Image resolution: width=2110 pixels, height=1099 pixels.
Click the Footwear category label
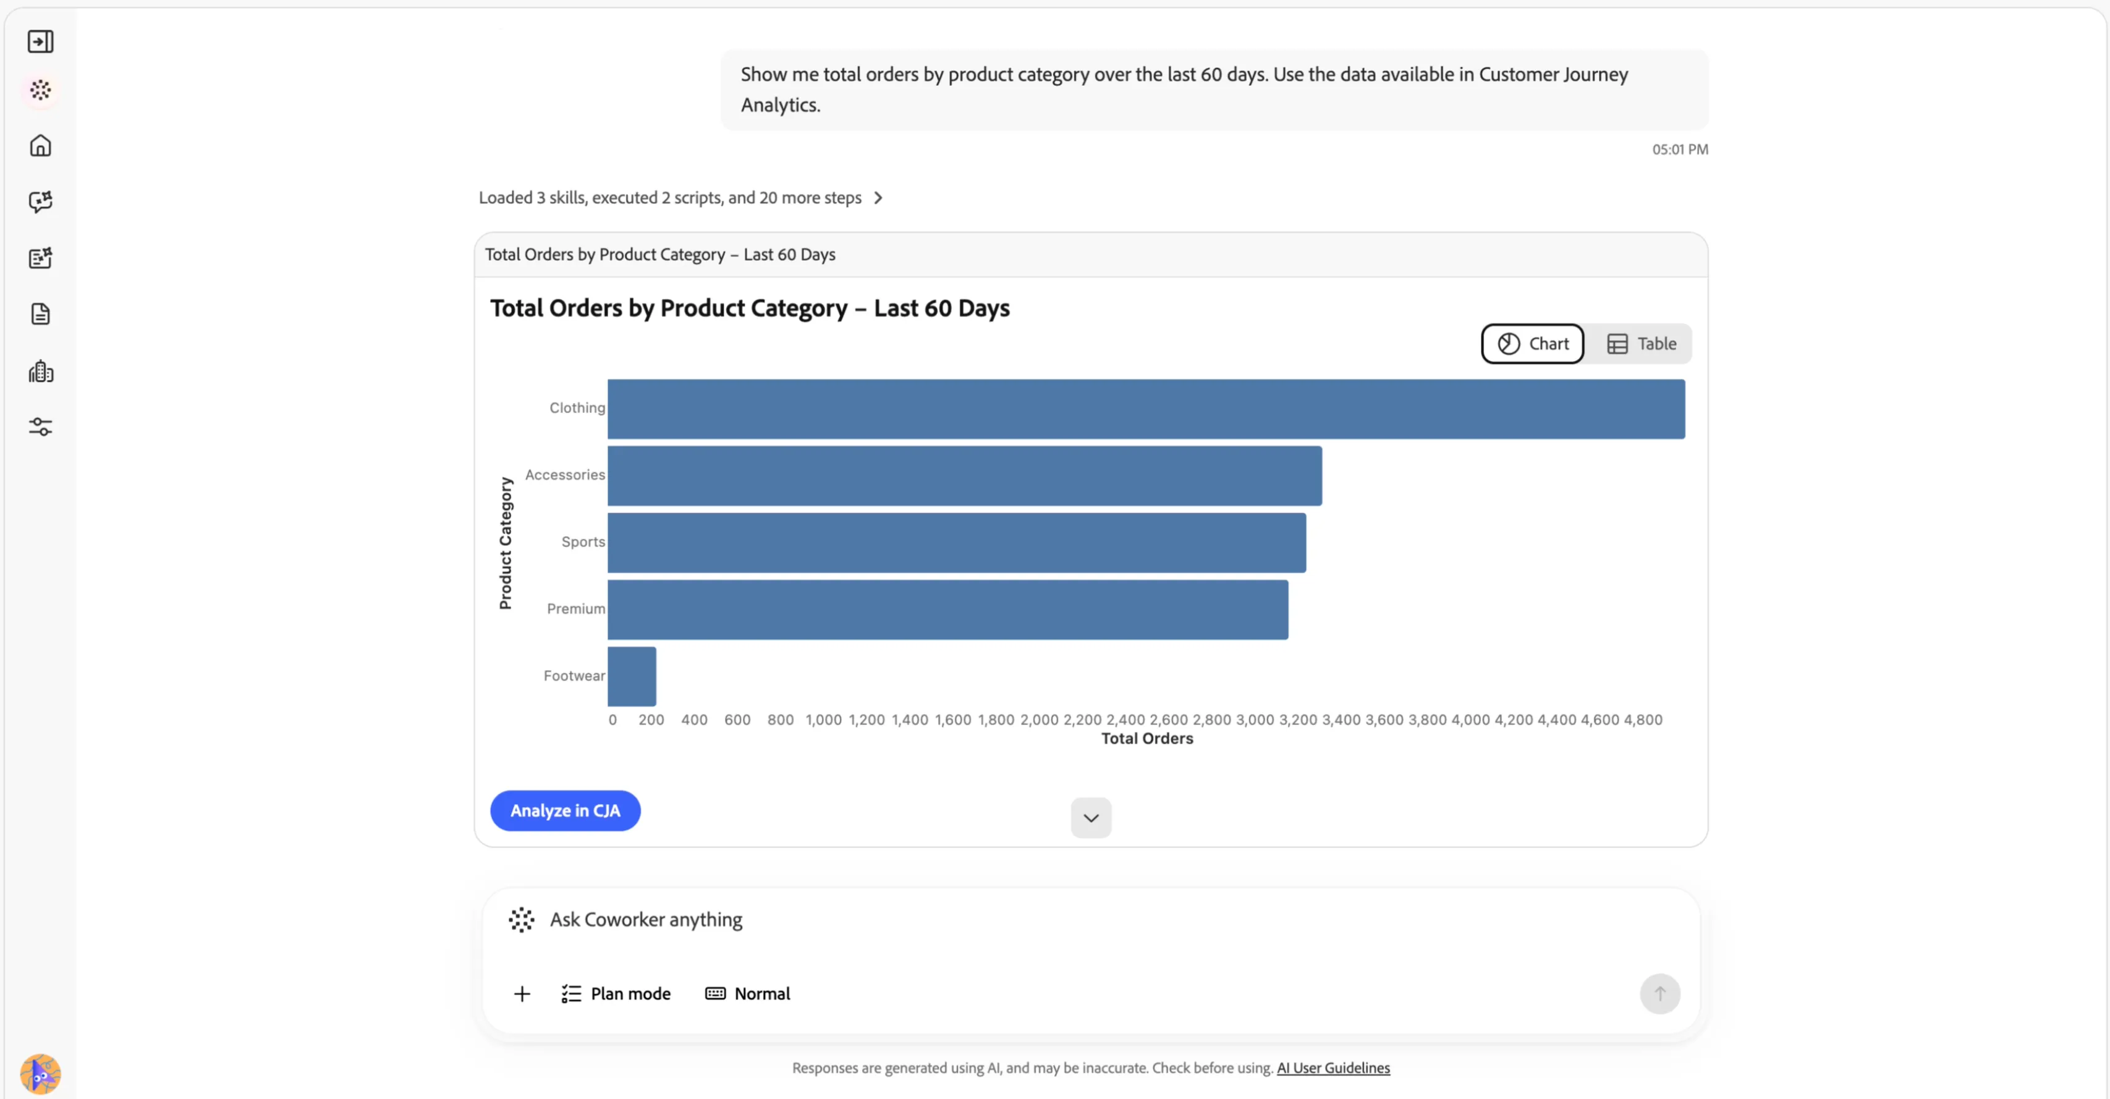tap(574, 676)
